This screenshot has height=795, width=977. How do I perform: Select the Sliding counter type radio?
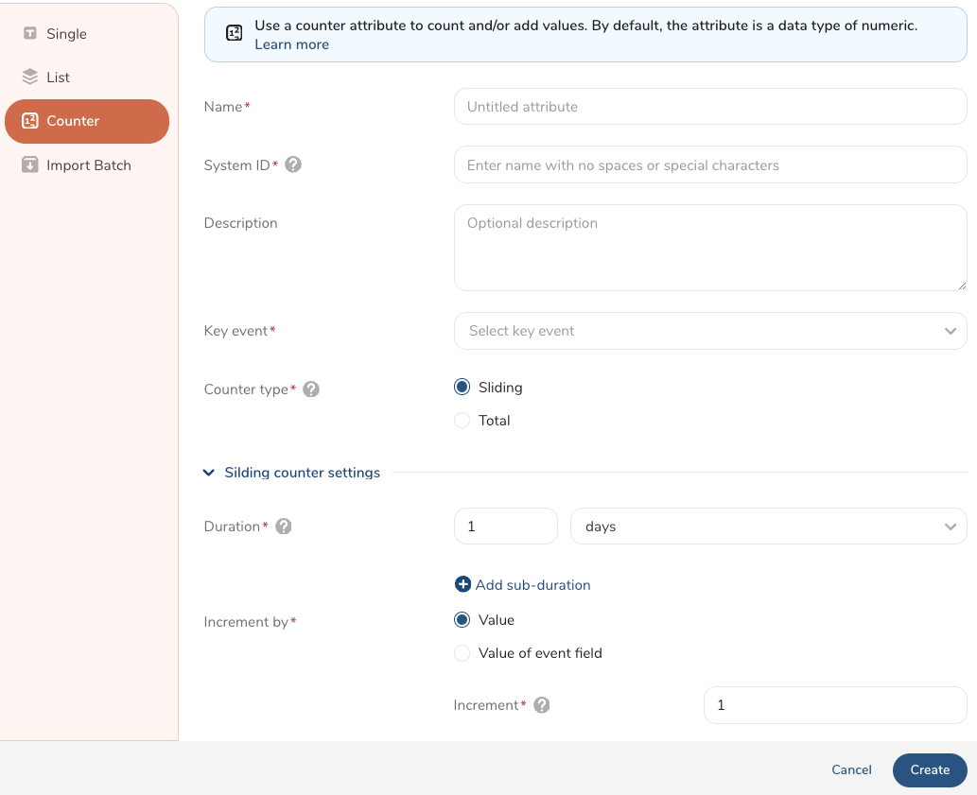pos(462,387)
